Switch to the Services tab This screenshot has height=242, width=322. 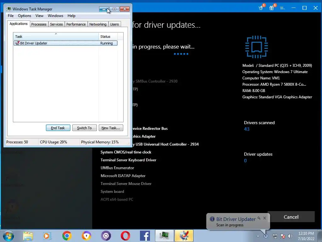56,24
